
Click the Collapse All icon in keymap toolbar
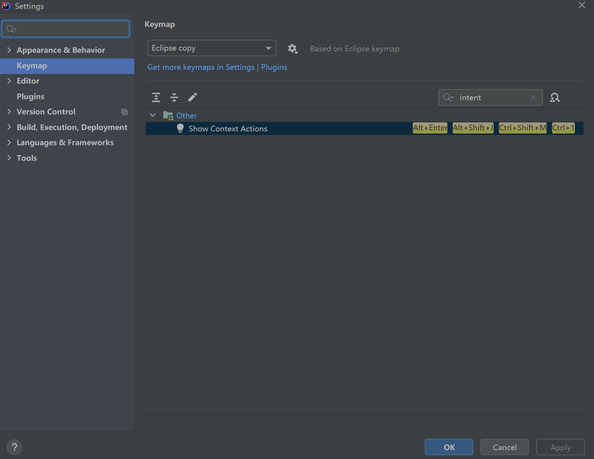point(174,97)
